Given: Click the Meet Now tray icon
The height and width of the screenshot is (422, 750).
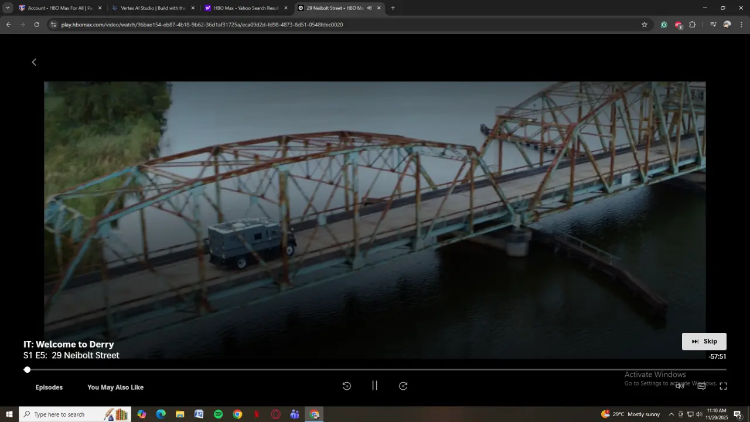Looking at the screenshot, I should click(681, 414).
